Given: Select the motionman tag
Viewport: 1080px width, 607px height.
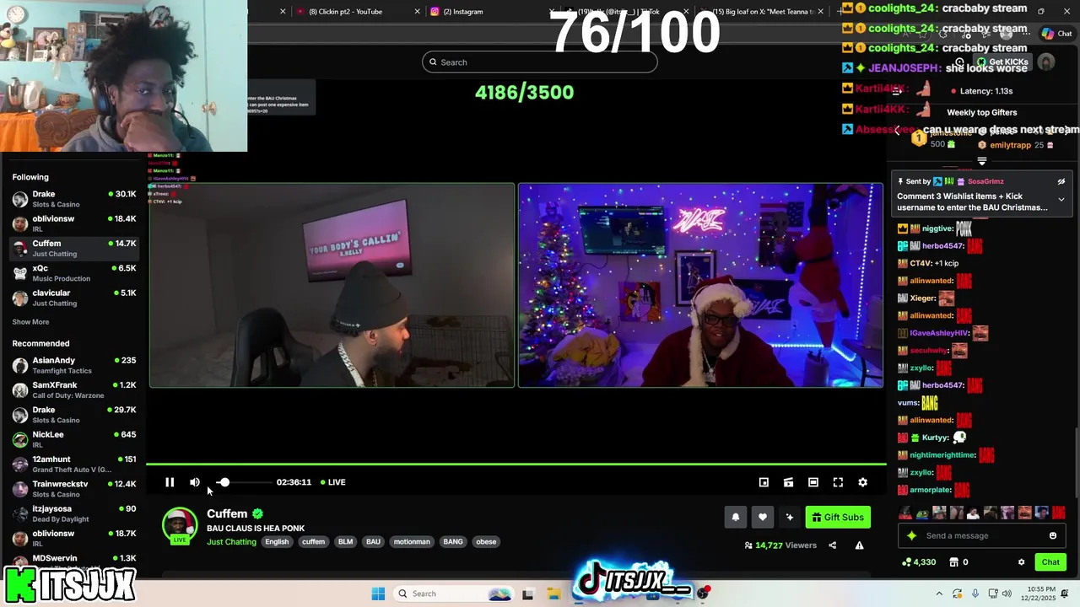Looking at the screenshot, I should coord(412,542).
